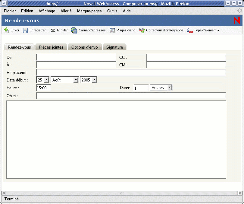
Task: Click the Envoi label
Action: (x=15, y=30)
